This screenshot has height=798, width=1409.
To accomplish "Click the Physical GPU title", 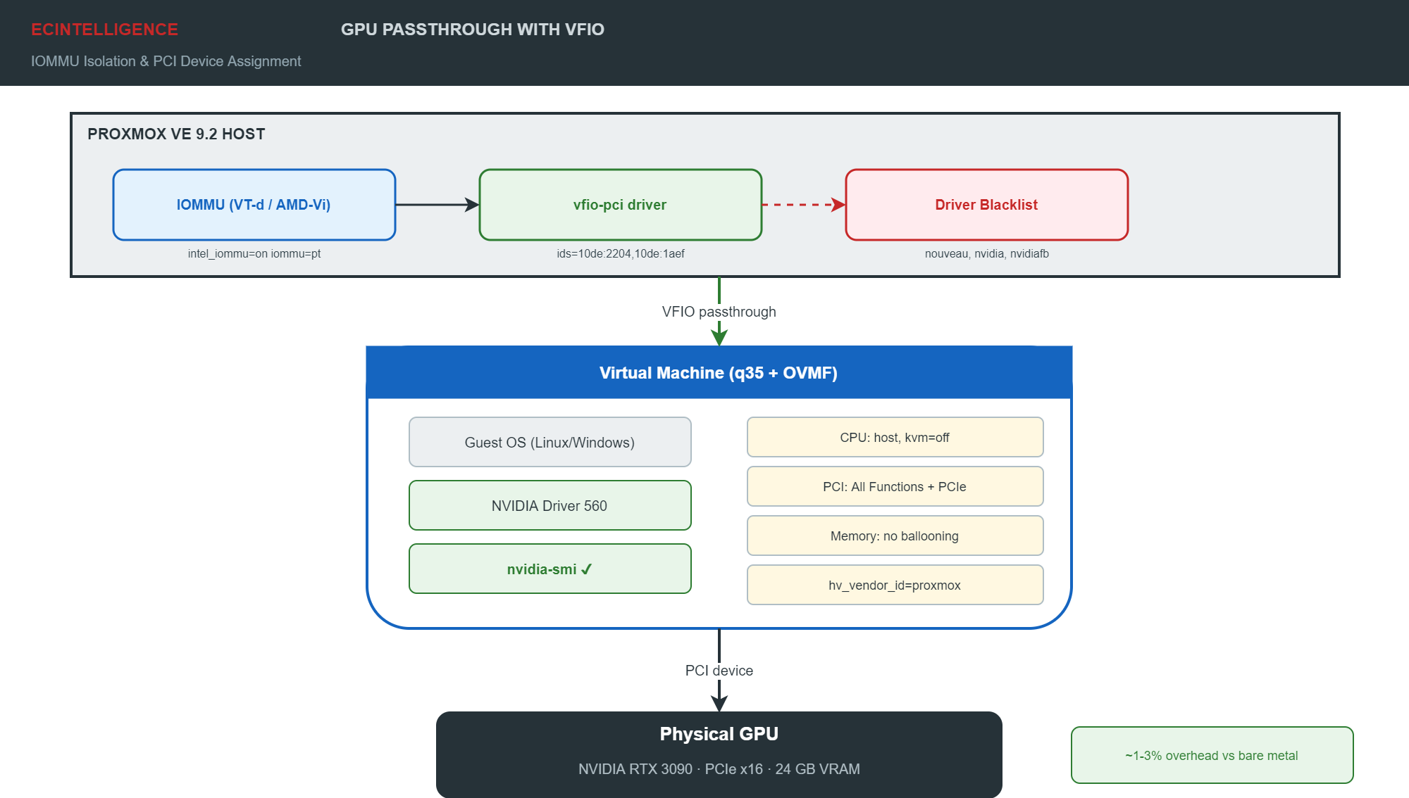I will coord(719,734).
